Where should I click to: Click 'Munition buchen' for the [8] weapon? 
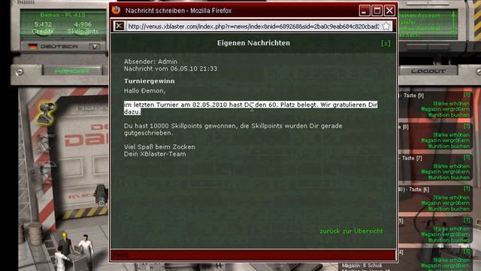coord(449,146)
